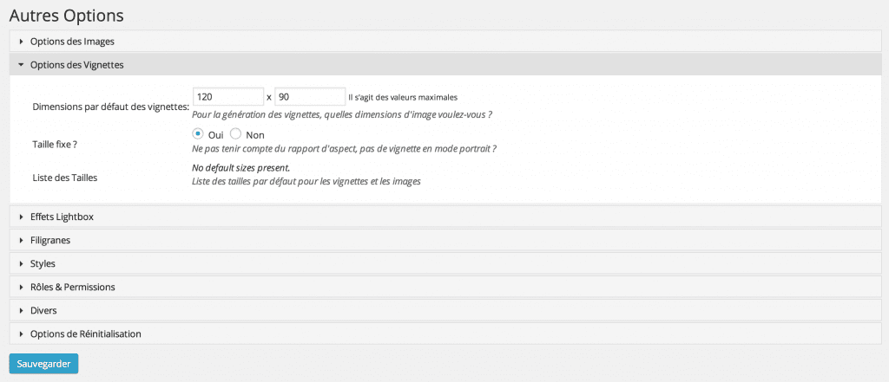Click the Filigranes disclosure triangle
This screenshot has width=889, height=382.
tap(21, 241)
